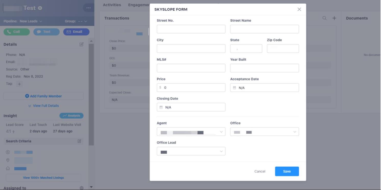Open the three-dot more options menu
The width and height of the screenshot is (381, 190).
pyautogui.click(x=88, y=8)
